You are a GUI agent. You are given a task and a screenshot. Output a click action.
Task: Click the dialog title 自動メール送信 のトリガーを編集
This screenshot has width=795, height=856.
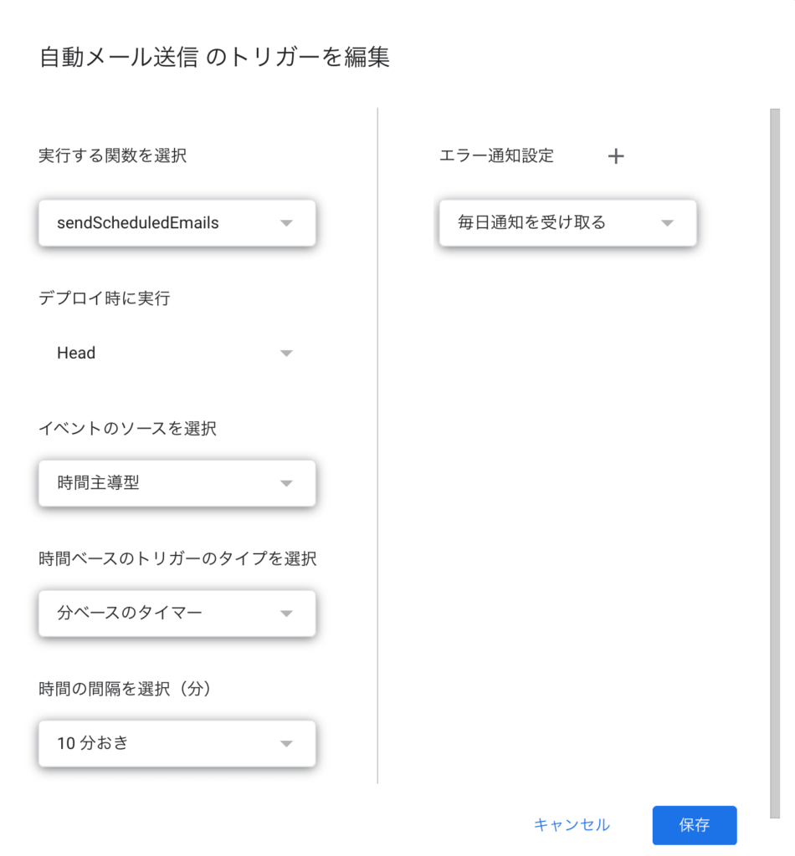click(x=215, y=58)
